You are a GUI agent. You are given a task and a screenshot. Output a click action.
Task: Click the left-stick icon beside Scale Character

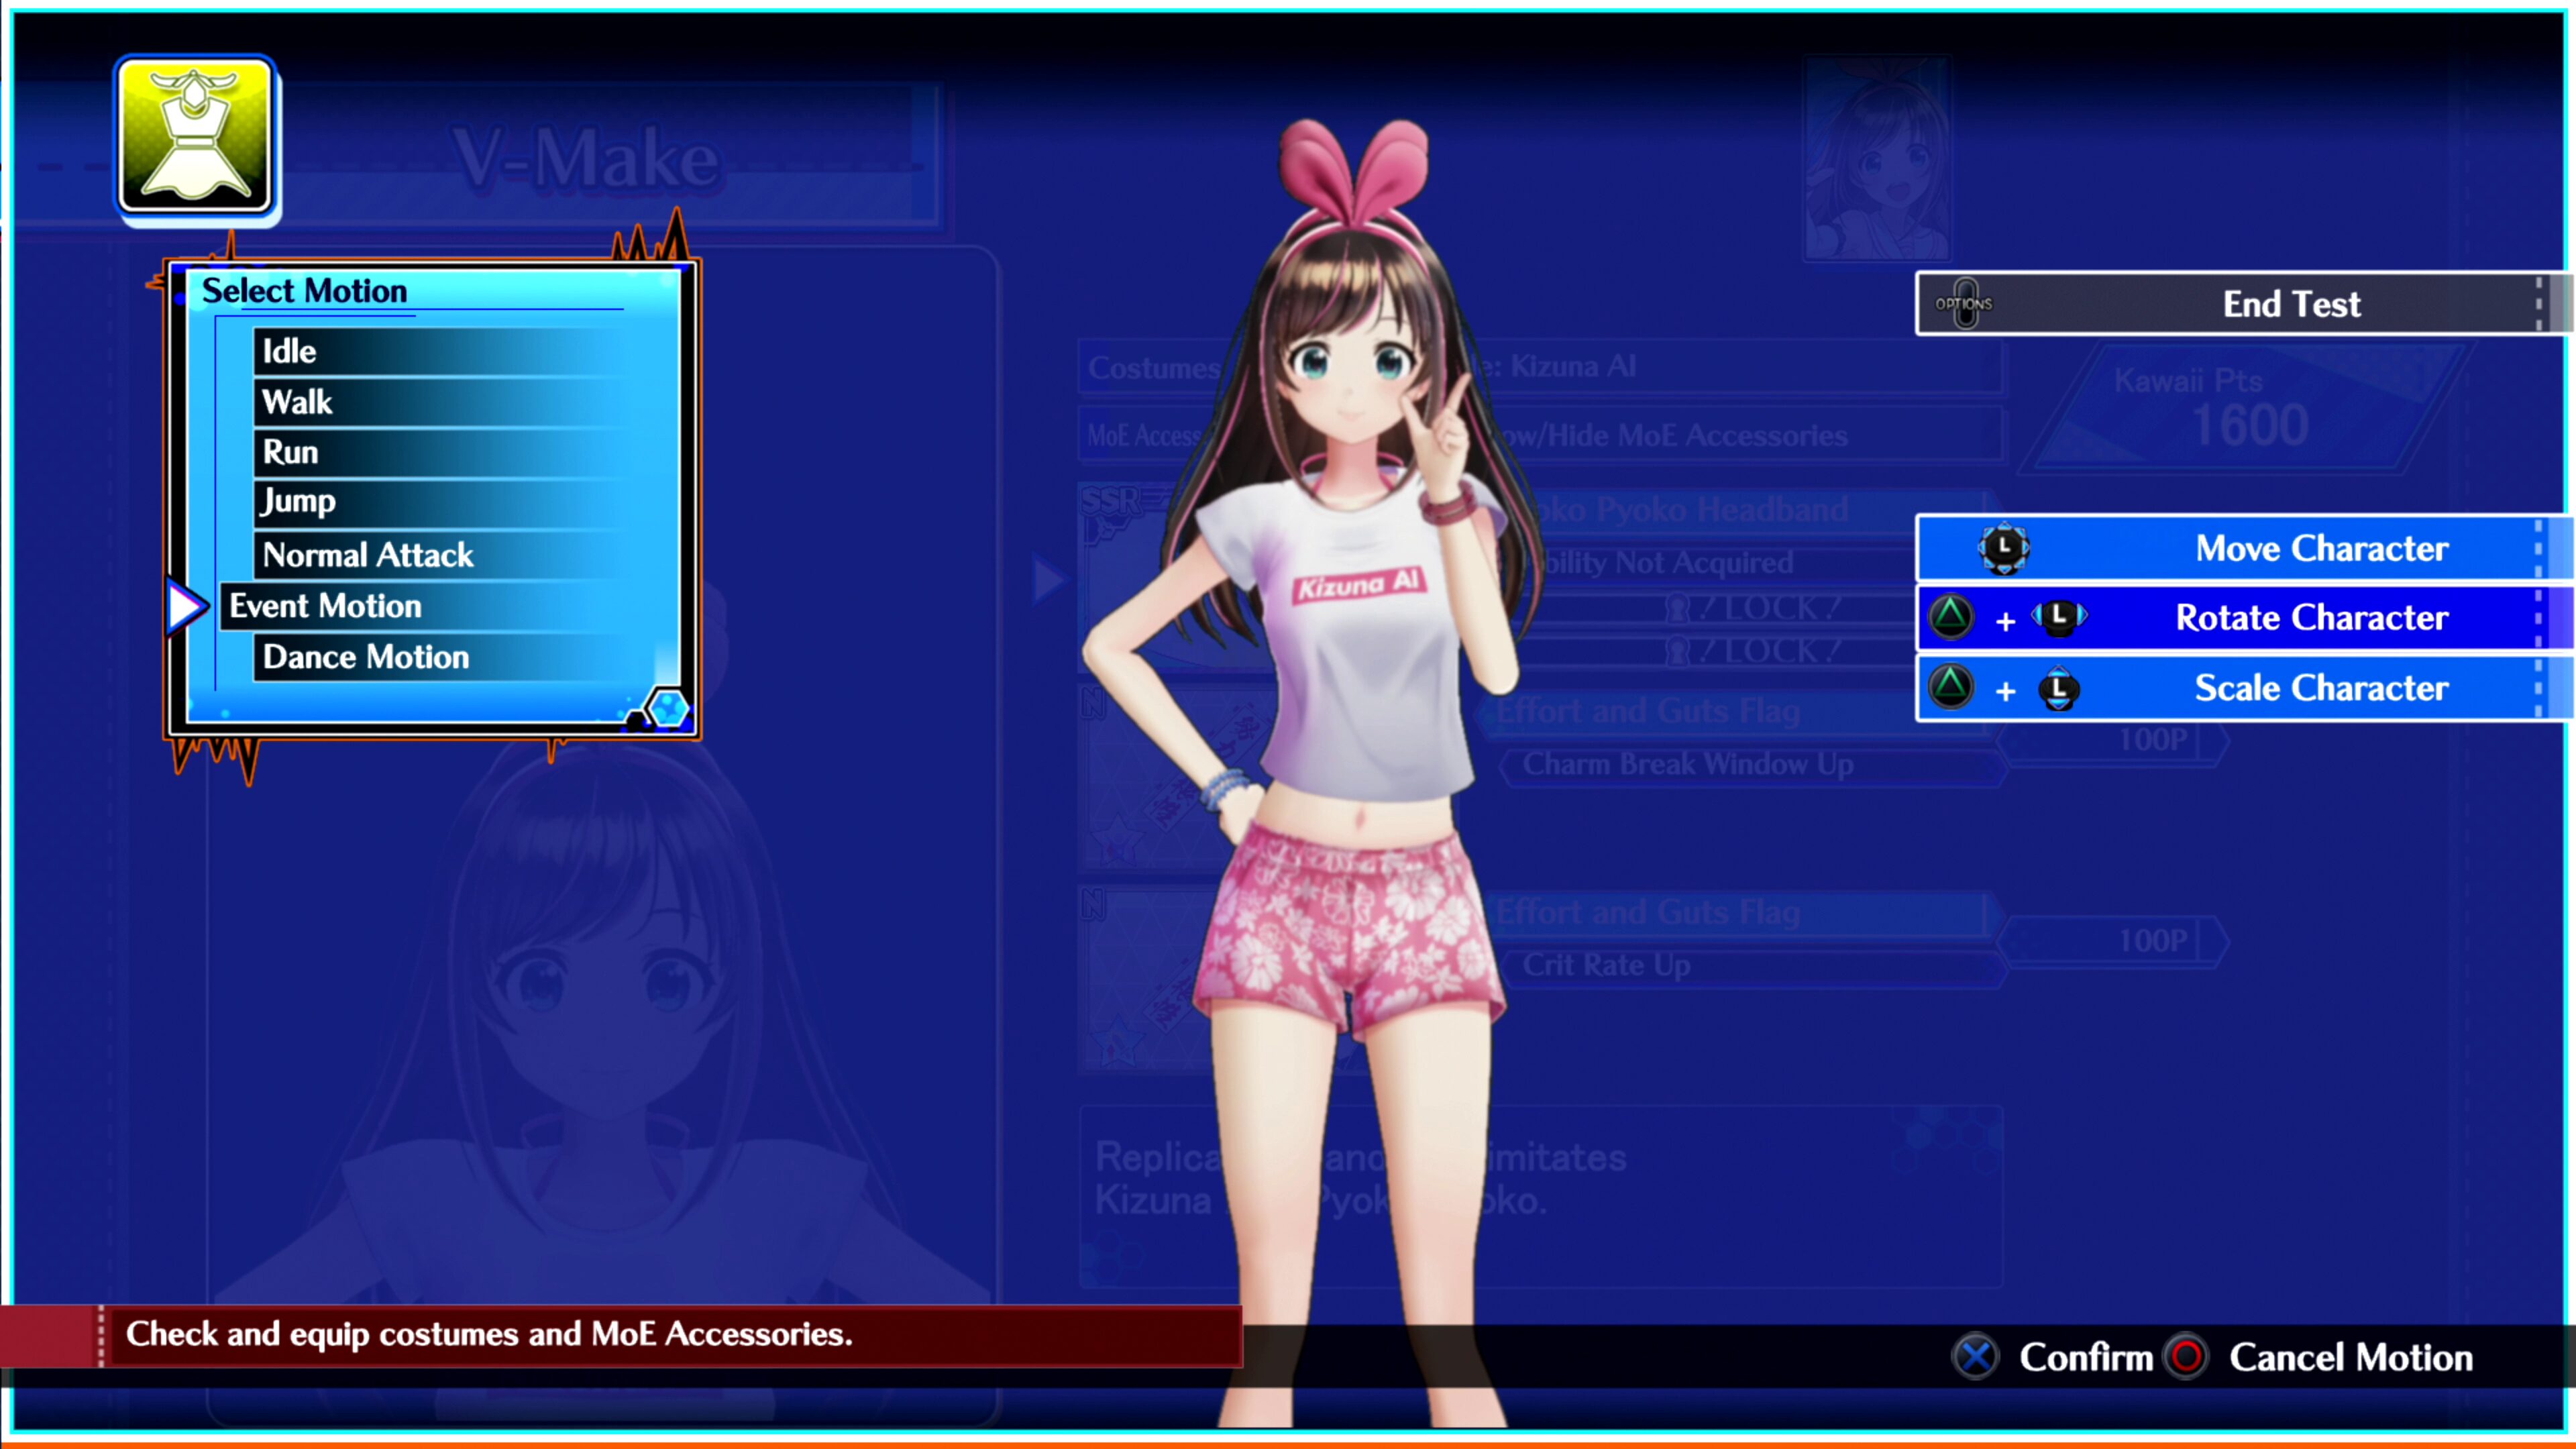coord(2059,688)
